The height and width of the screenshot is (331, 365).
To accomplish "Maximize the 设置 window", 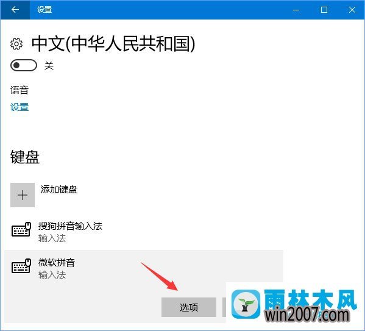I will 324,10.
